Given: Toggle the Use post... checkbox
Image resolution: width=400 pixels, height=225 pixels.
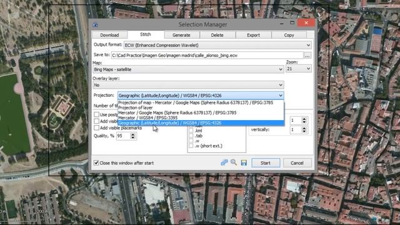Looking at the screenshot, I should [x=96, y=114].
